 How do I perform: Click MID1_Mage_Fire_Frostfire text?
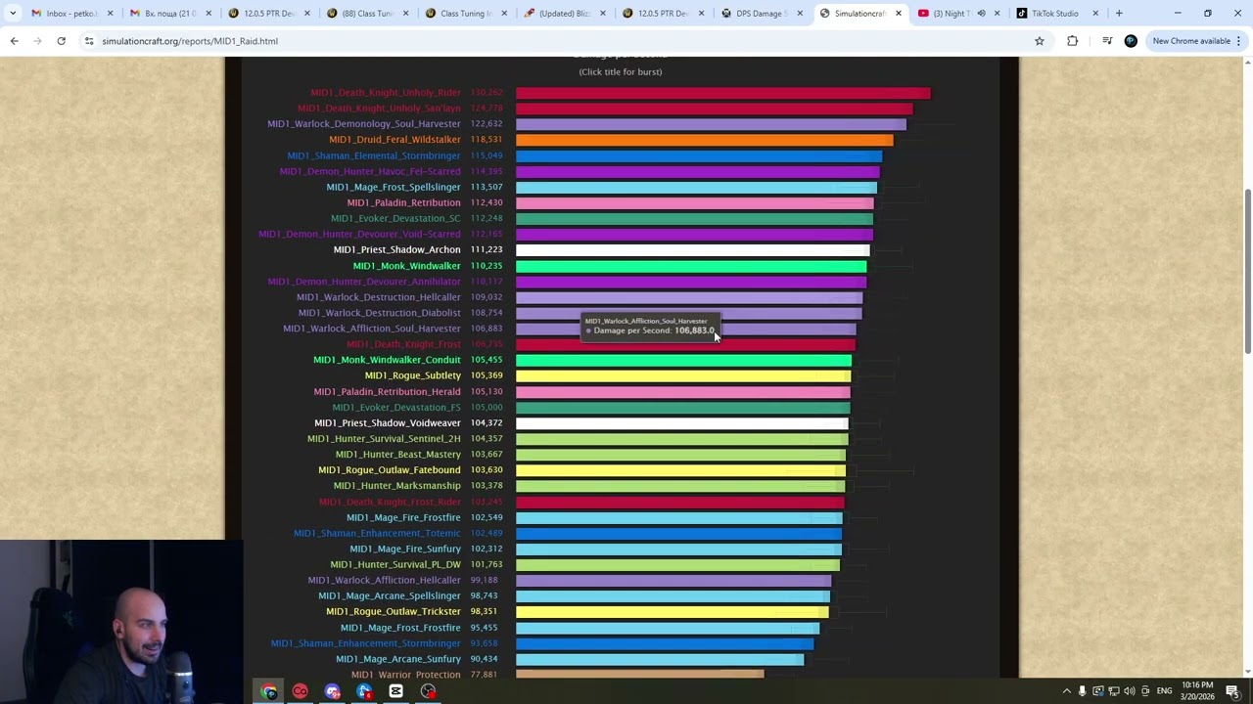[403, 517]
